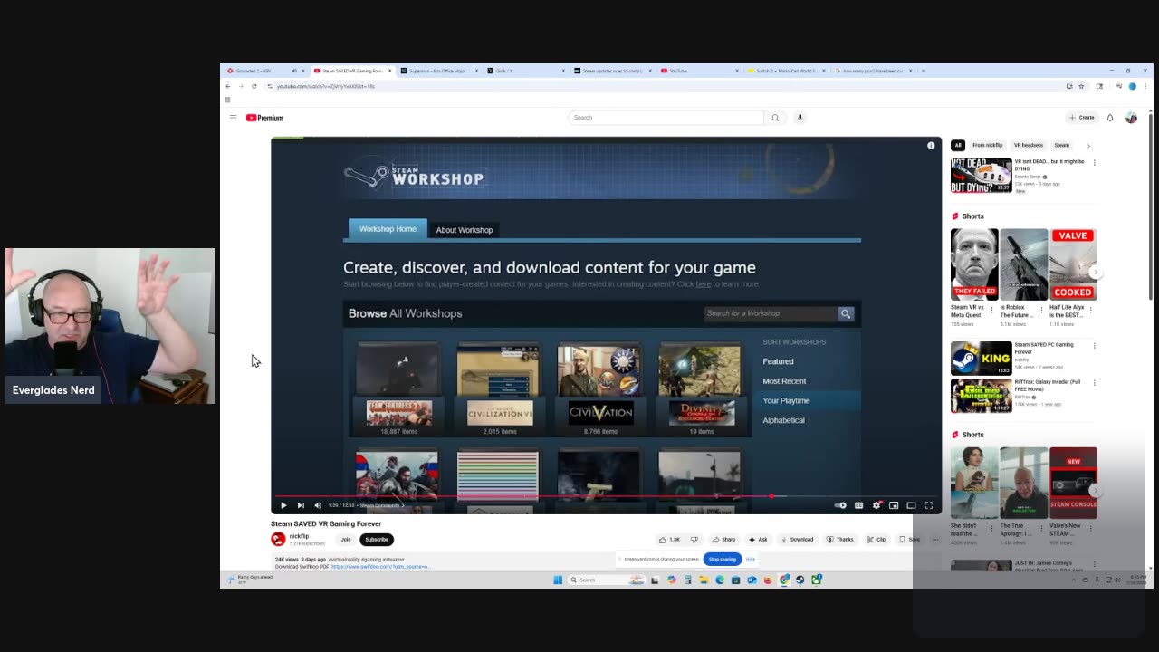This screenshot has height=652, width=1159.
Task: Click the Ask button
Action: (759, 540)
